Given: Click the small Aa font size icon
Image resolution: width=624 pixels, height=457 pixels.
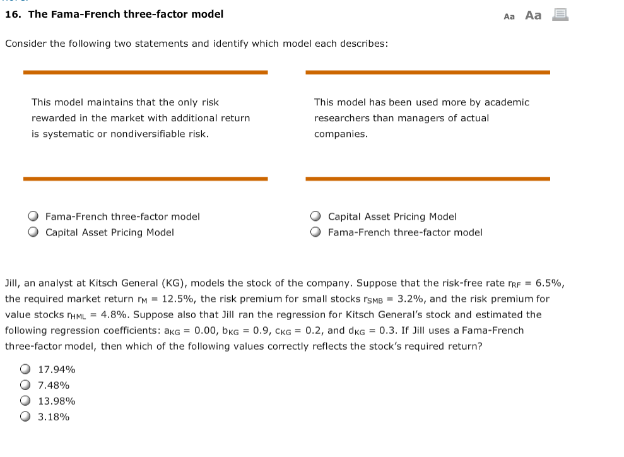Looking at the screenshot, I should pyautogui.click(x=509, y=16).
